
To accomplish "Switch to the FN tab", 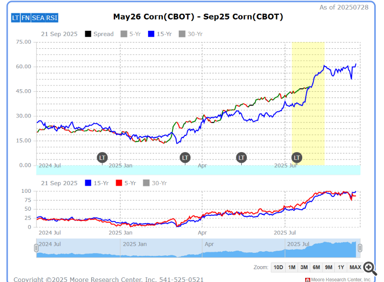I will (x=26, y=18).
